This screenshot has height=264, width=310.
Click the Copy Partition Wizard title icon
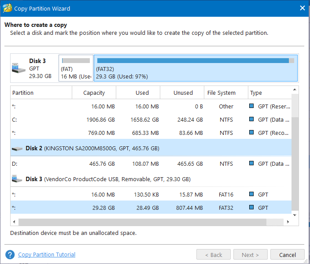pyautogui.click(x=7, y=8)
